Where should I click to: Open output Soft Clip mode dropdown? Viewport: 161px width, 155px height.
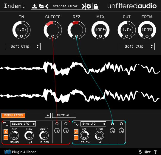coord(137,46)
